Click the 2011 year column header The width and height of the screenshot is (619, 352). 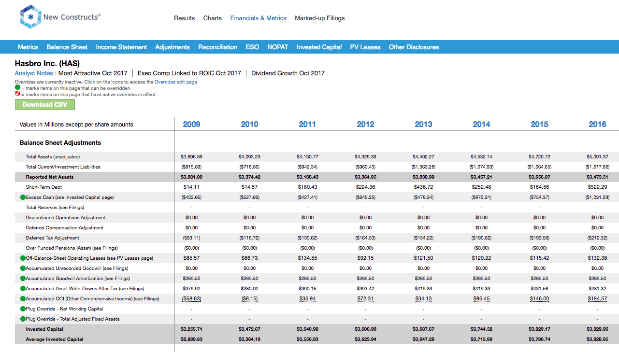tap(307, 125)
